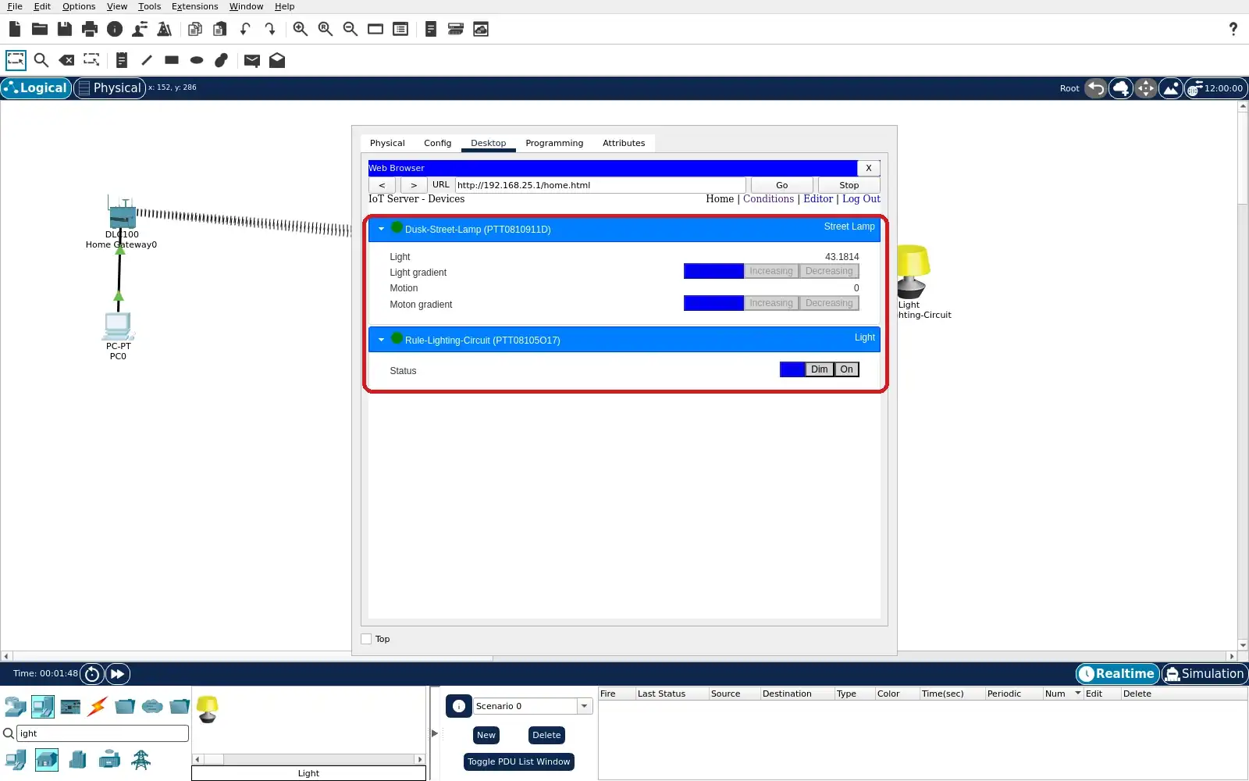Image resolution: width=1249 pixels, height=781 pixels.
Task: Set Rule-Lighting-Circuit status to On
Action: [x=846, y=369]
